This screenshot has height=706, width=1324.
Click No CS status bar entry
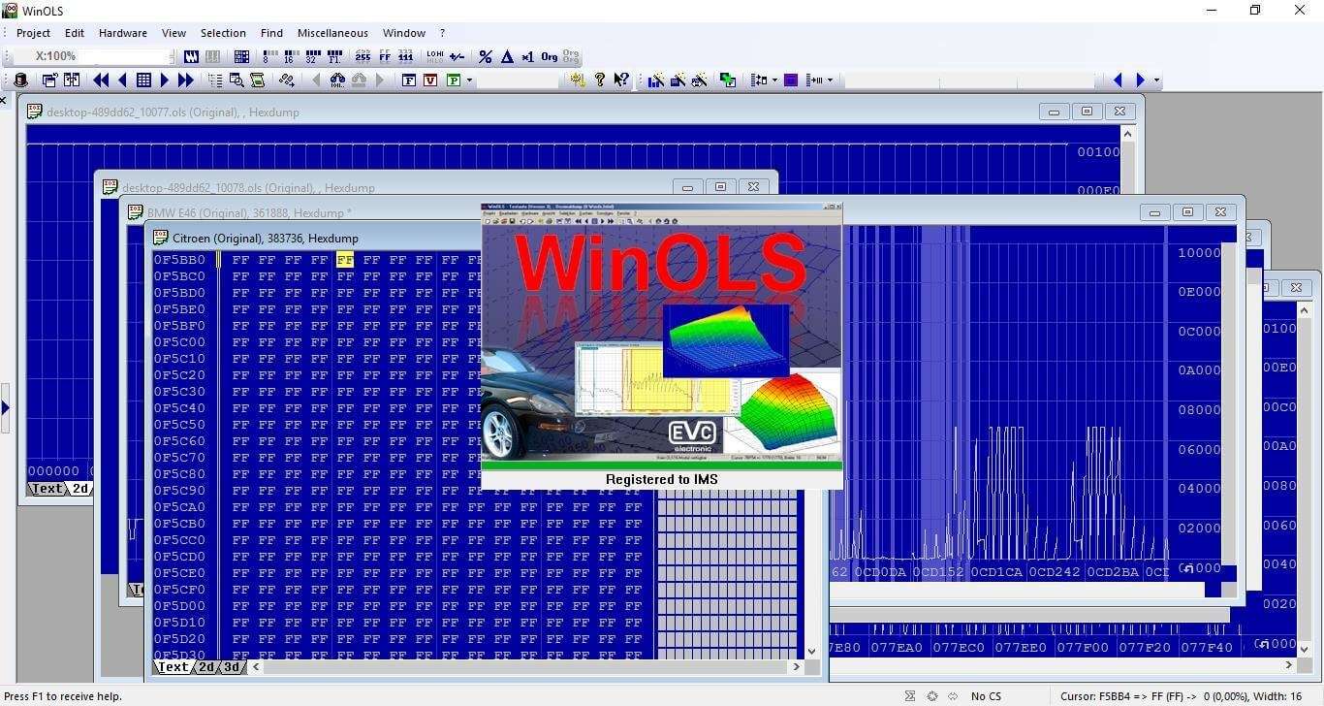tap(986, 696)
